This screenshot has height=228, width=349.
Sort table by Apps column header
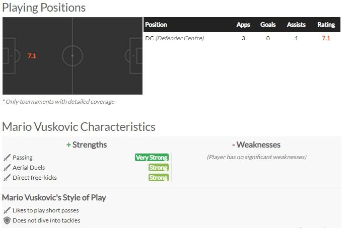point(243,25)
